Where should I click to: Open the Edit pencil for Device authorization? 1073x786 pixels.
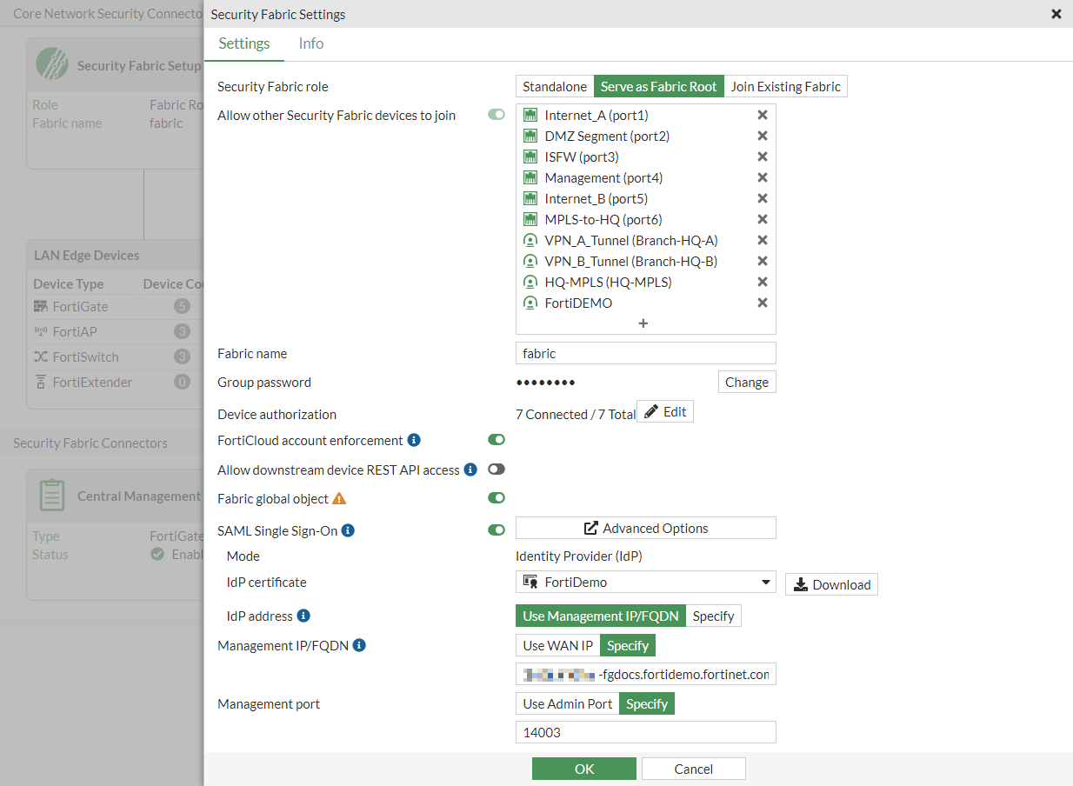click(x=665, y=411)
